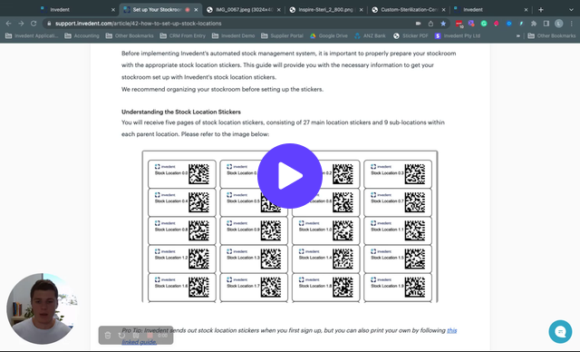Switch to the Inspire-Steri_2_800.png tab

(x=326, y=10)
